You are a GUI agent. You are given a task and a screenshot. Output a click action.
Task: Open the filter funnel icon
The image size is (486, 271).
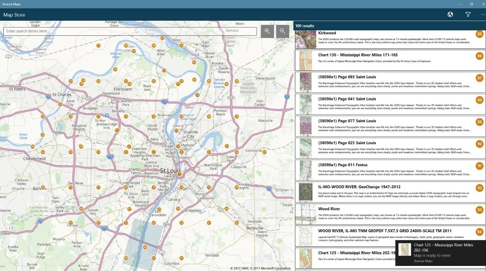coord(468,14)
